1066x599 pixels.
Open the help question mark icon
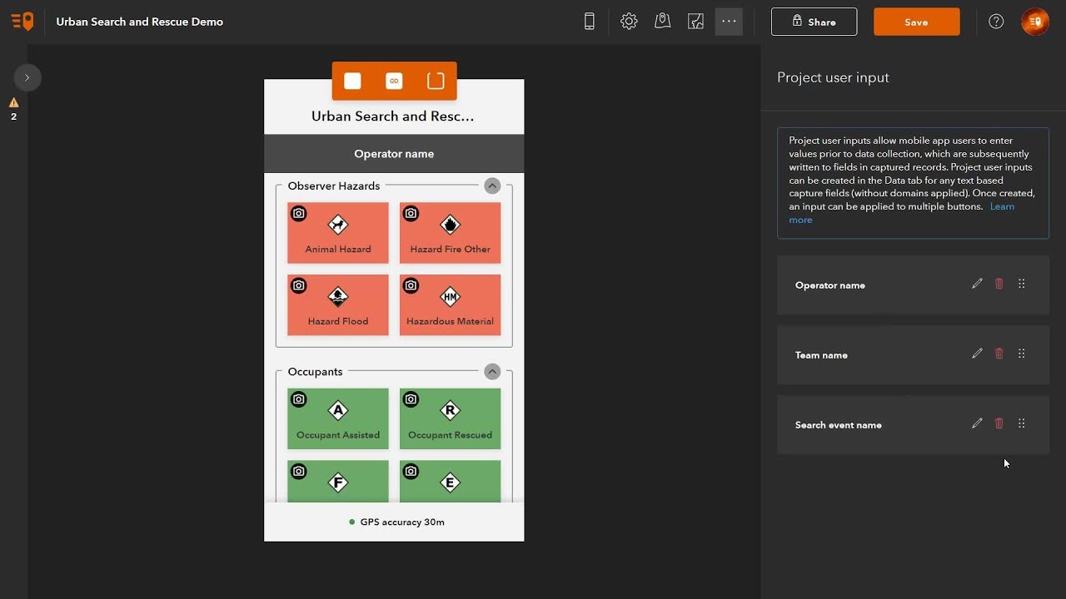coord(996,22)
